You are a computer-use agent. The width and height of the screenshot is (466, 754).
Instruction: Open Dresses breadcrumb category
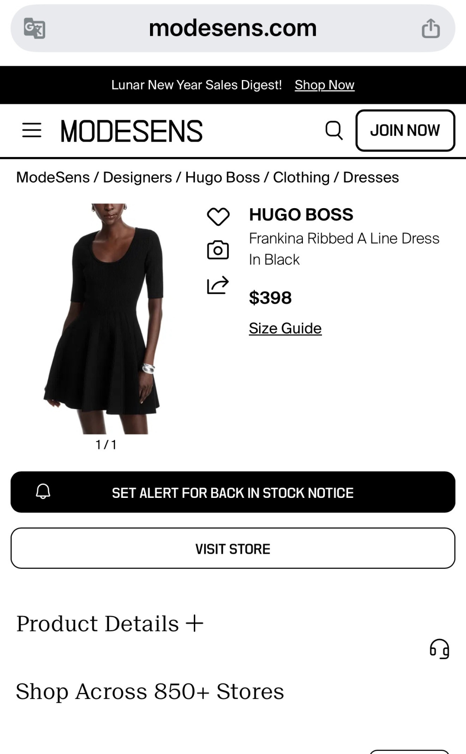click(371, 177)
